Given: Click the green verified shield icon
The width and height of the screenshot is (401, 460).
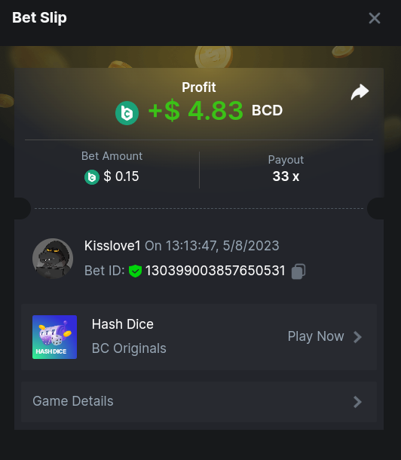Looking at the screenshot, I should (135, 271).
